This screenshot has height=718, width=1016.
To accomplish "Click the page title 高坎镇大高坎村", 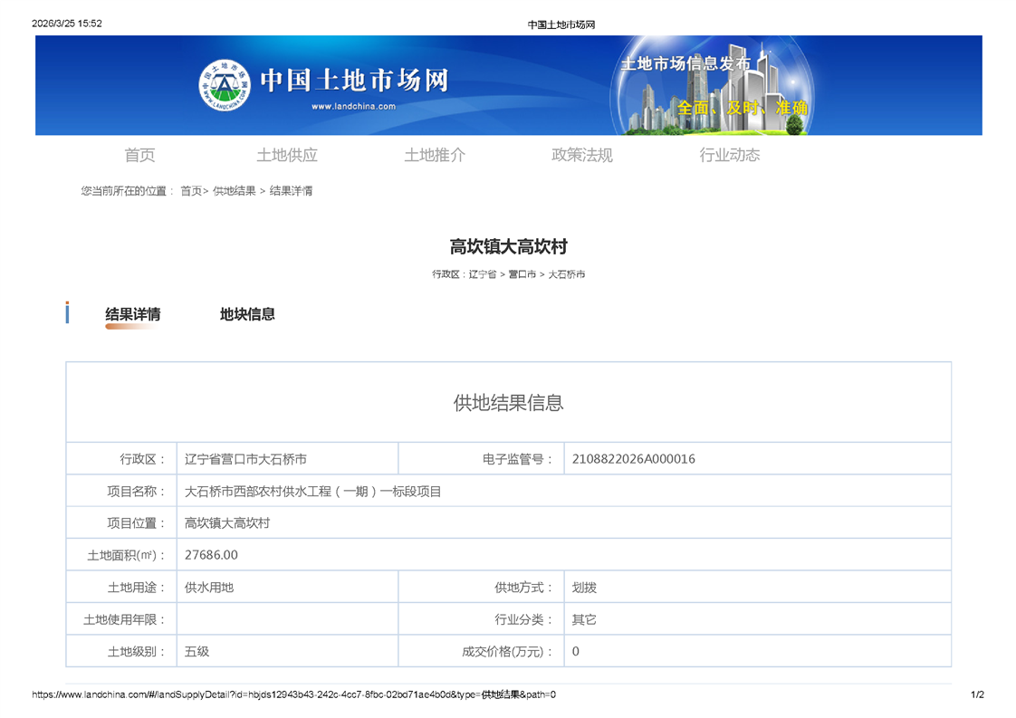I will pyautogui.click(x=508, y=246).
